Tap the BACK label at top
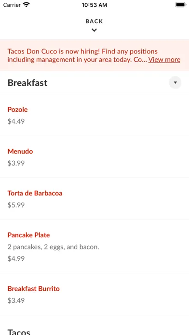This screenshot has width=189, height=335. [x=94, y=21]
